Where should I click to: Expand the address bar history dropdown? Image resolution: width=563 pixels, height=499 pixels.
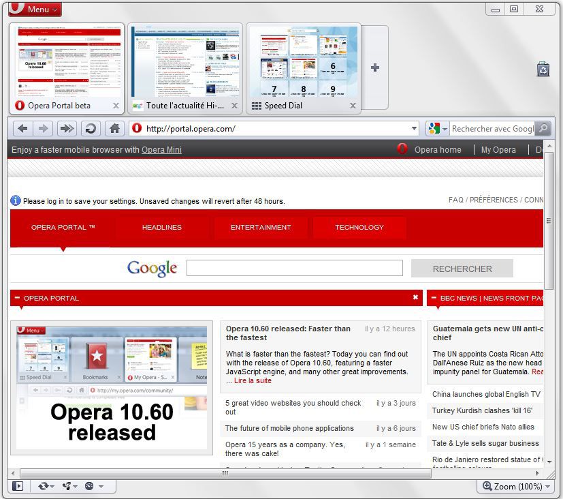[414, 128]
